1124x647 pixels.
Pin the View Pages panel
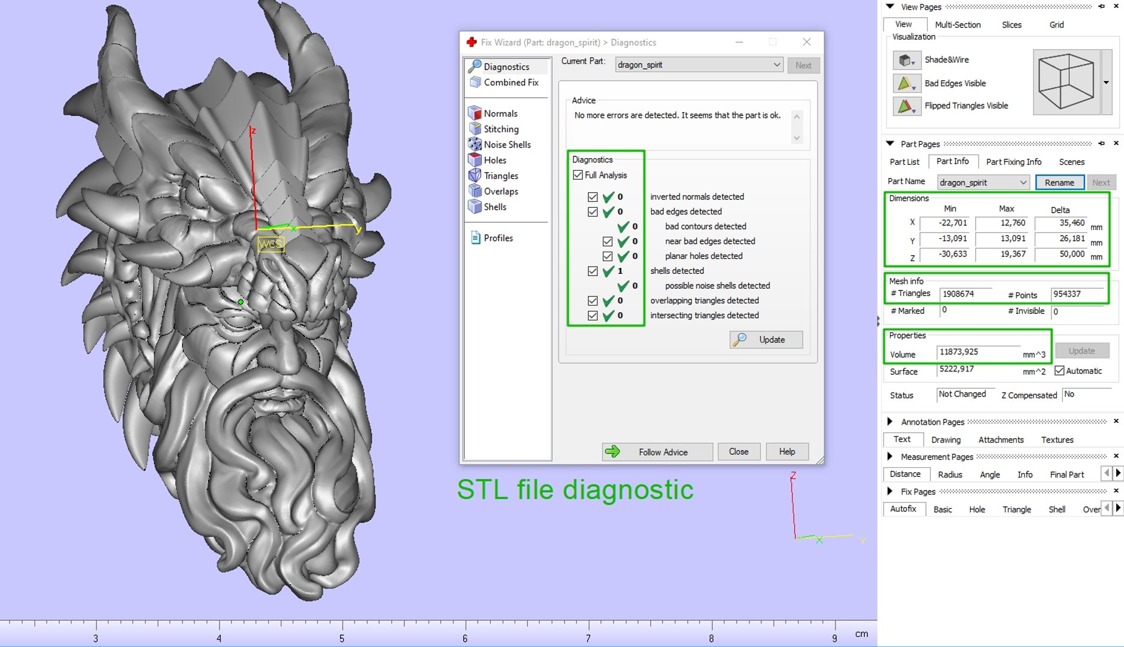pyautogui.click(x=1101, y=7)
